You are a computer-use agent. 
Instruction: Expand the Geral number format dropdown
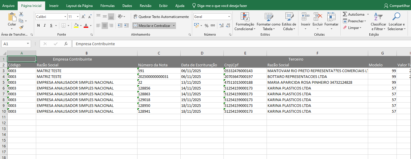coord(229,17)
